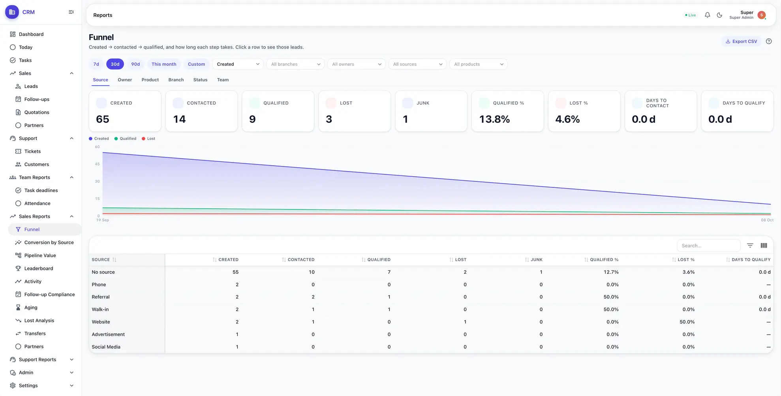
Task: Sort table by Qualified % column
Action: [601, 260]
